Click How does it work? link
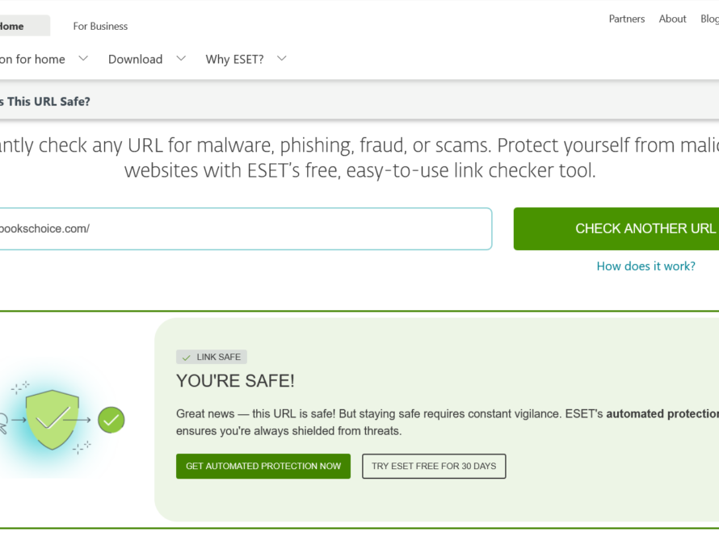The image size is (719, 536). [x=645, y=266]
